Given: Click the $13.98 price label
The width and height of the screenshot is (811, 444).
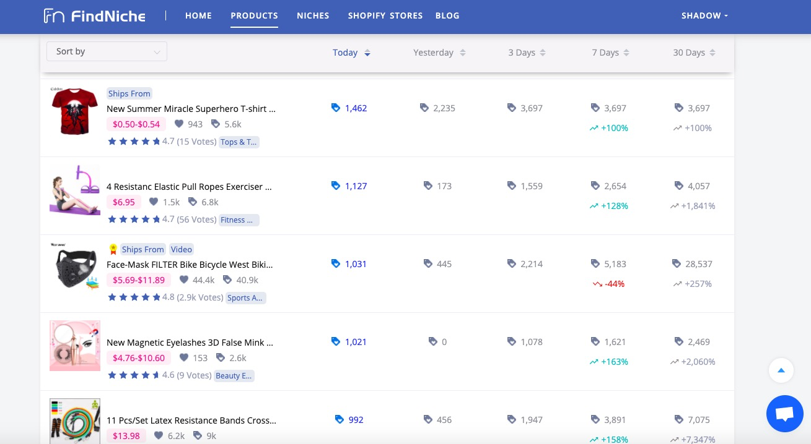Looking at the screenshot, I should [x=126, y=436].
